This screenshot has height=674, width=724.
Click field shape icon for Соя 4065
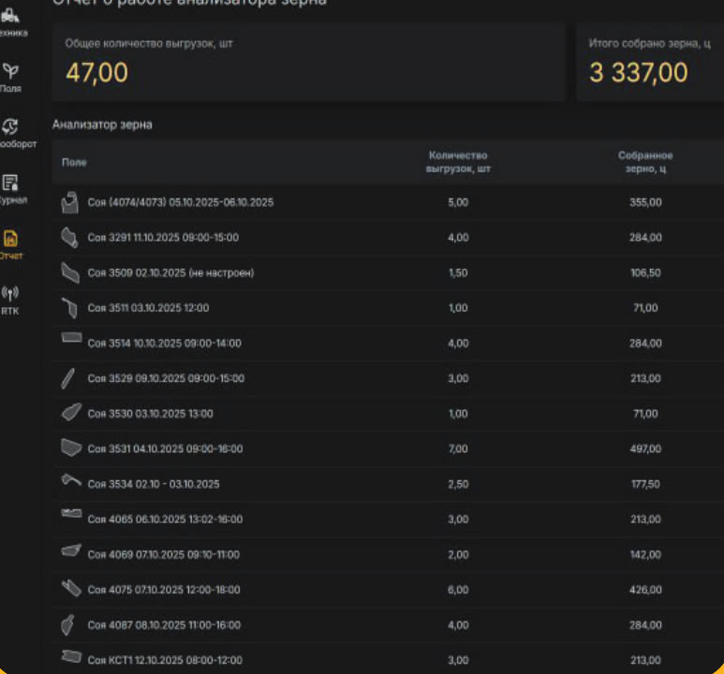coord(71,513)
